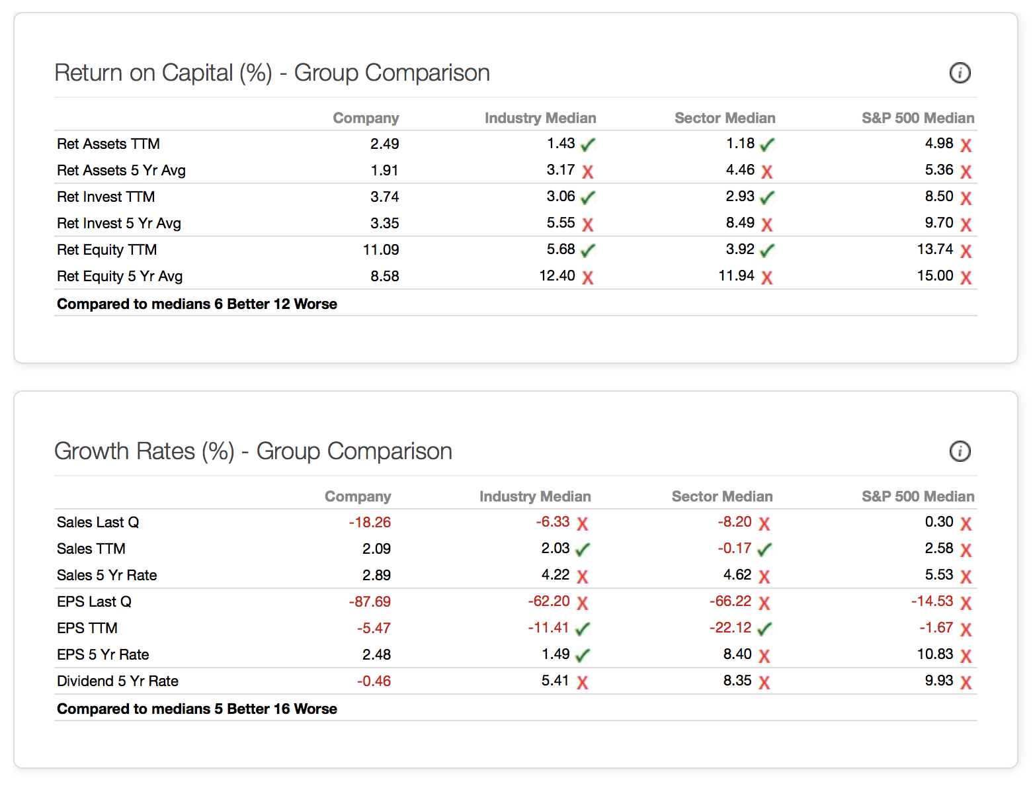Select the Ret Invest TTM row label

pos(106,196)
